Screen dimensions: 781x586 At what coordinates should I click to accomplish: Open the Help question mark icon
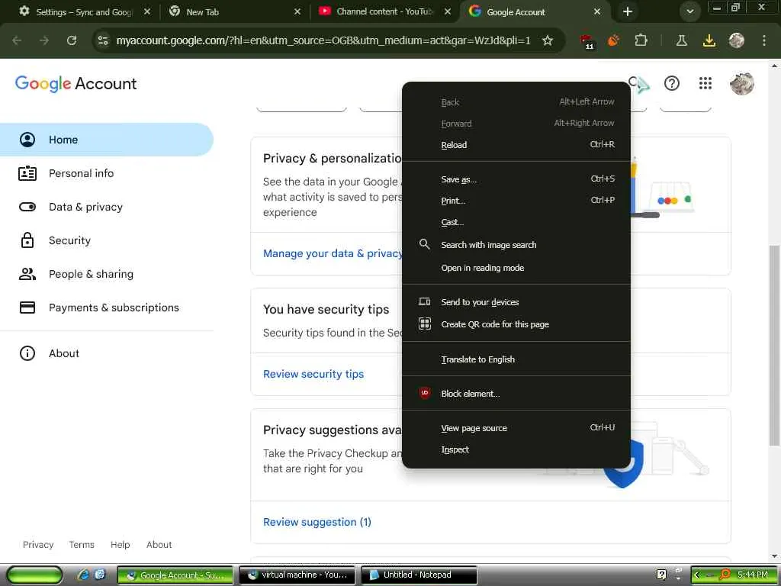tap(671, 83)
